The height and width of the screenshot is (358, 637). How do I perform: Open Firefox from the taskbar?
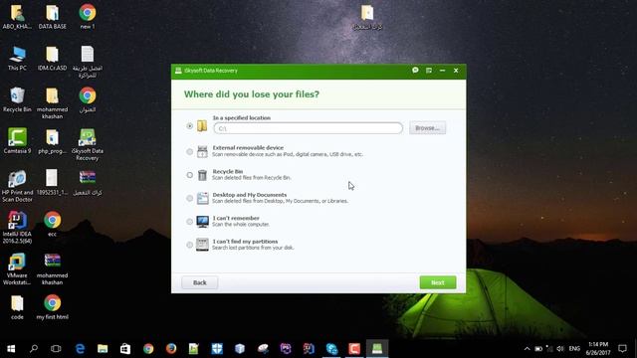tap(171, 348)
